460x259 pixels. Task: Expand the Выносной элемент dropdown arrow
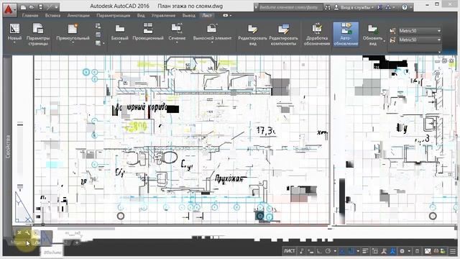click(x=212, y=43)
